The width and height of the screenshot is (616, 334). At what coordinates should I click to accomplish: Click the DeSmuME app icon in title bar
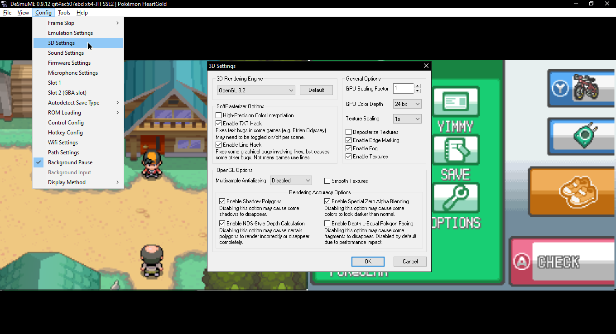tap(5, 4)
